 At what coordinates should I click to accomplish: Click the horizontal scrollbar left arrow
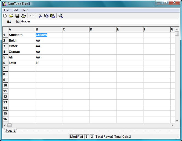point(5,125)
